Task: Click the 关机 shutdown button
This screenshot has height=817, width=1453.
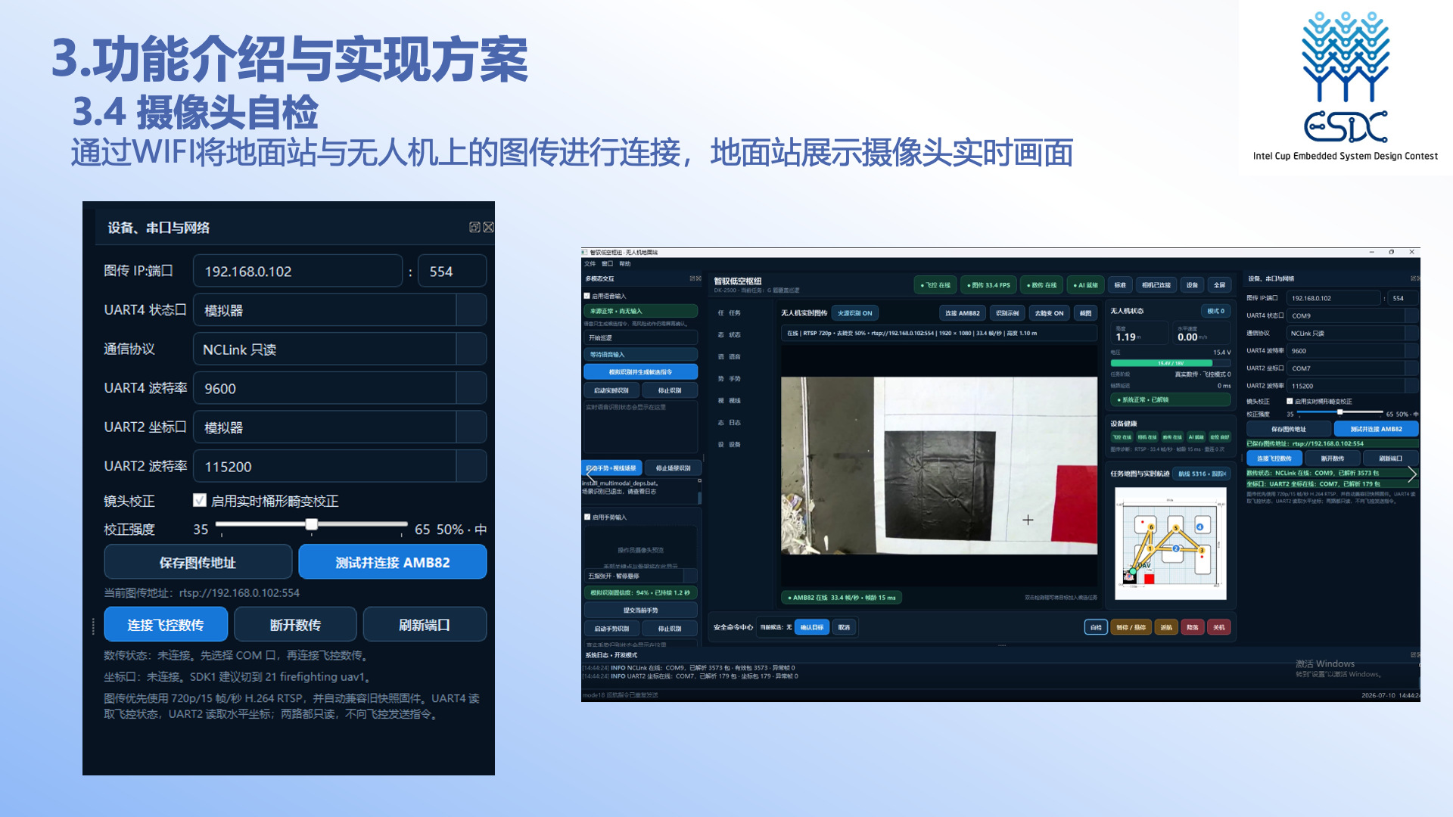Action: [1218, 627]
